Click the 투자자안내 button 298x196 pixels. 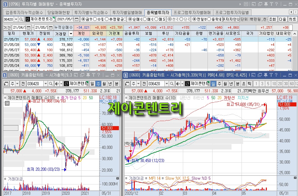click(x=231, y=19)
